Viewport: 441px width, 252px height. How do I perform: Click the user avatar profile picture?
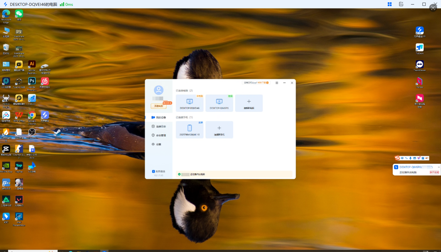pos(158,90)
